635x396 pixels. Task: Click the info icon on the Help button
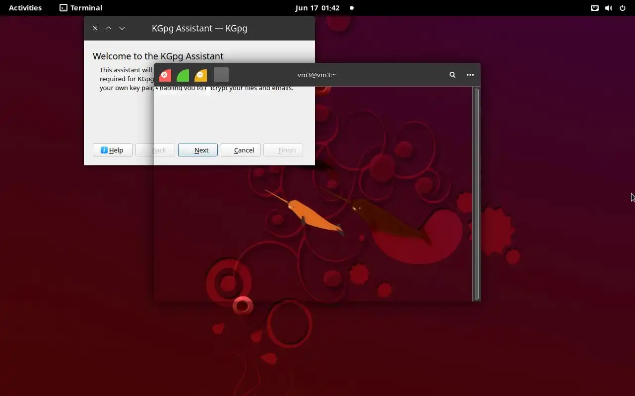pos(104,150)
